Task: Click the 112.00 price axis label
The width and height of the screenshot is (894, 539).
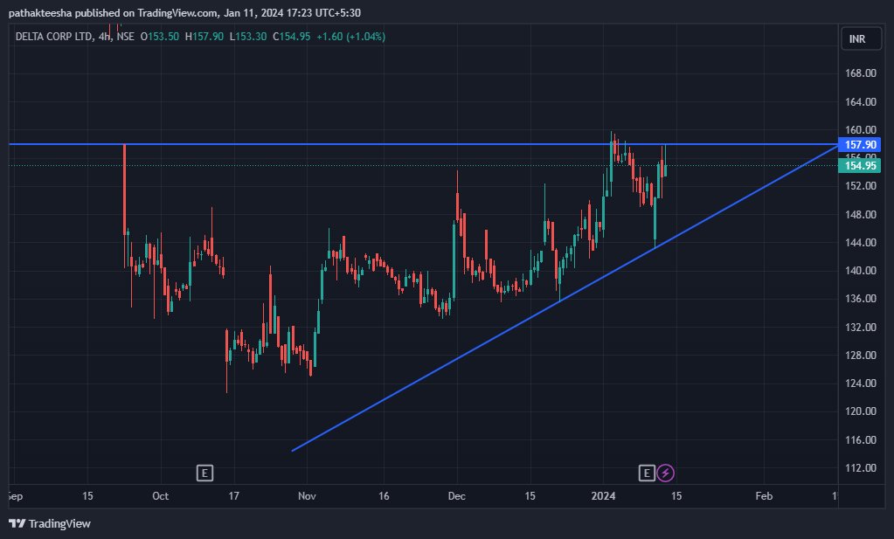Action: (x=861, y=467)
